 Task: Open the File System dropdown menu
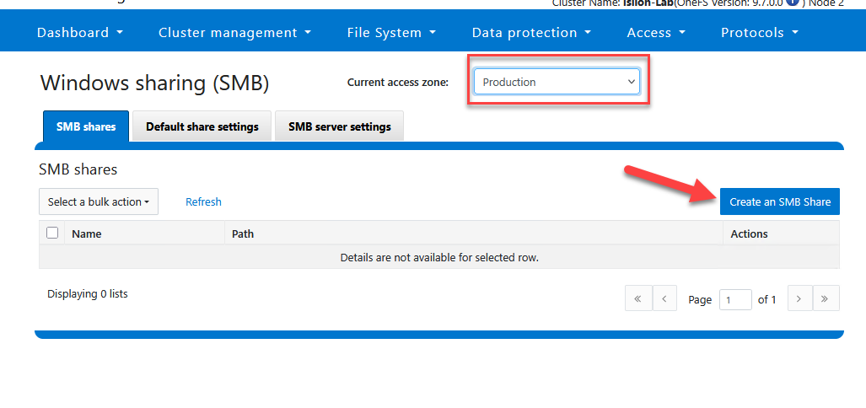[391, 33]
